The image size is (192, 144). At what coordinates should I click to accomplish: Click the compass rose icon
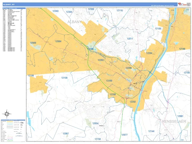coord(7,114)
